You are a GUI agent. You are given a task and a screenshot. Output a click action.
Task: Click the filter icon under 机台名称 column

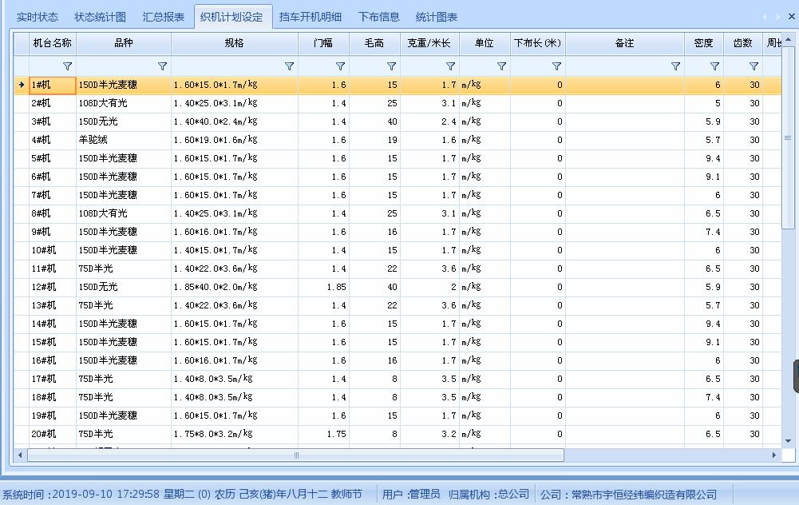(67, 66)
